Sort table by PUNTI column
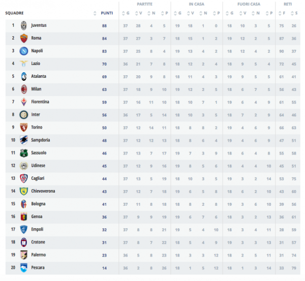This screenshot has width=305, height=281. pyautogui.click(x=107, y=13)
